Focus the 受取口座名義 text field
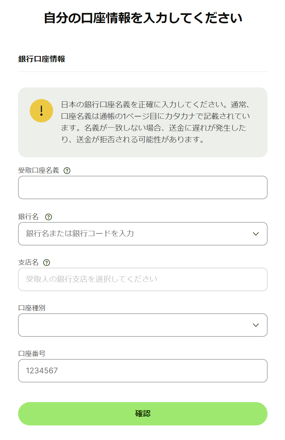Image resolution: width=285 pixels, height=440 pixels. (143, 187)
